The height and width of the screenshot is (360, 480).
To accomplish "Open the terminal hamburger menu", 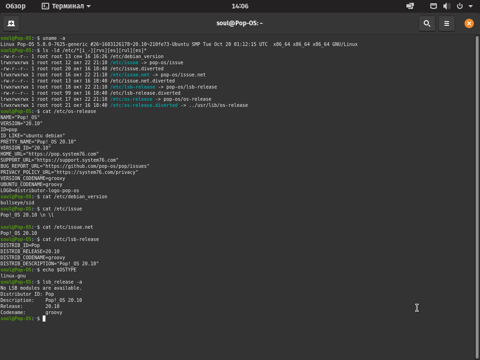I will 446,23.
